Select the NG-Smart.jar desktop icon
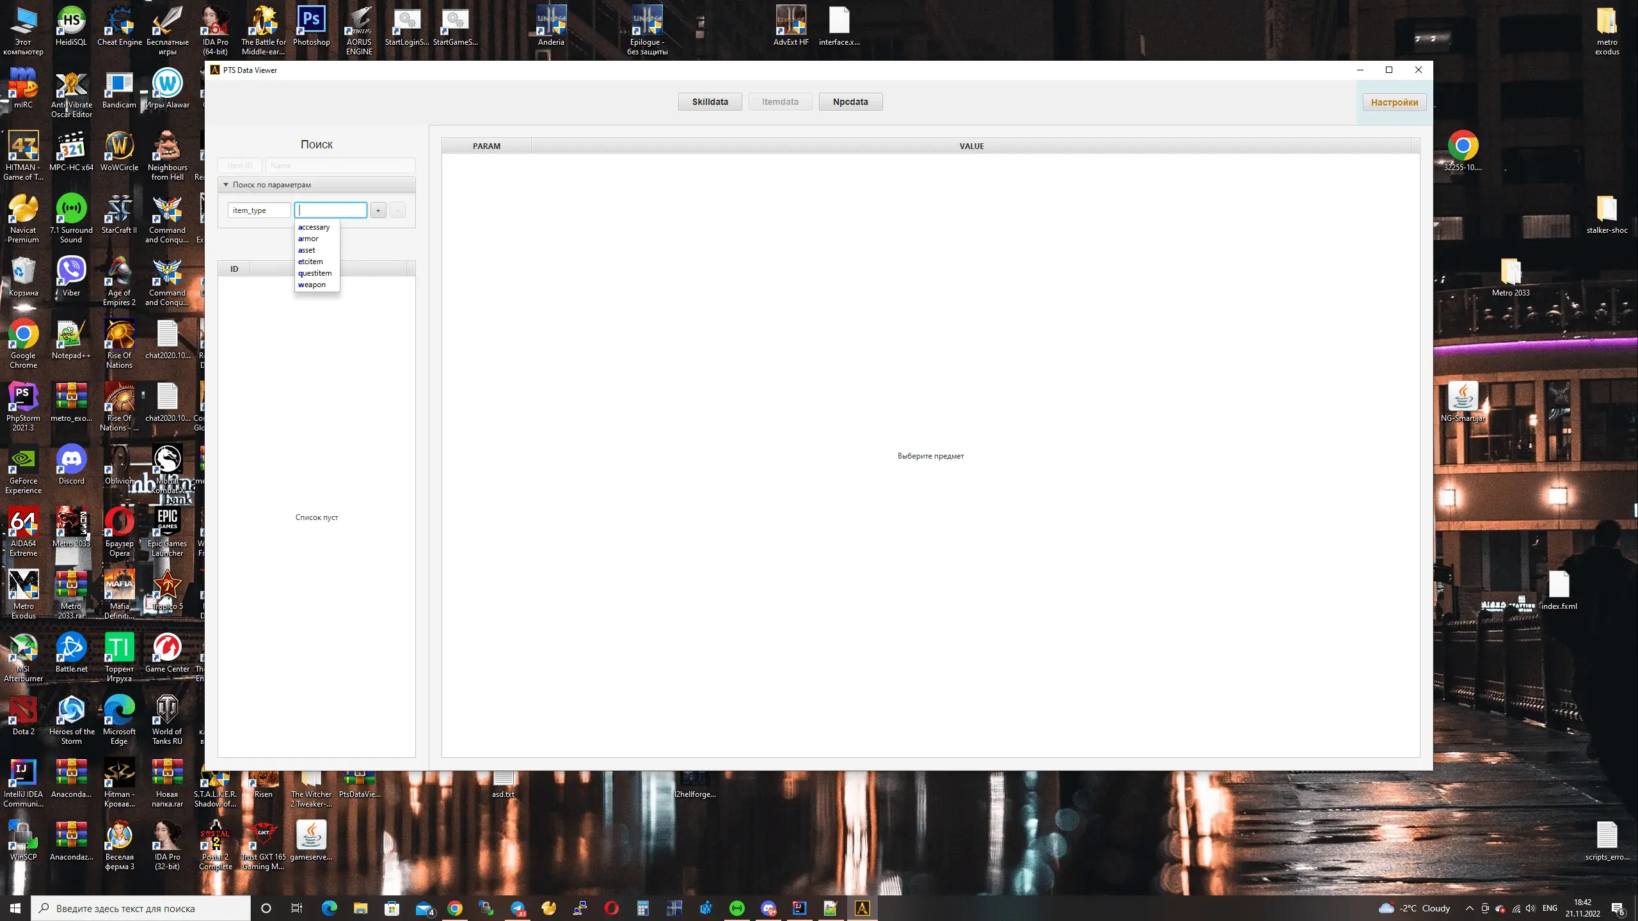This screenshot has width=1638, height=921. point(1463,403)
